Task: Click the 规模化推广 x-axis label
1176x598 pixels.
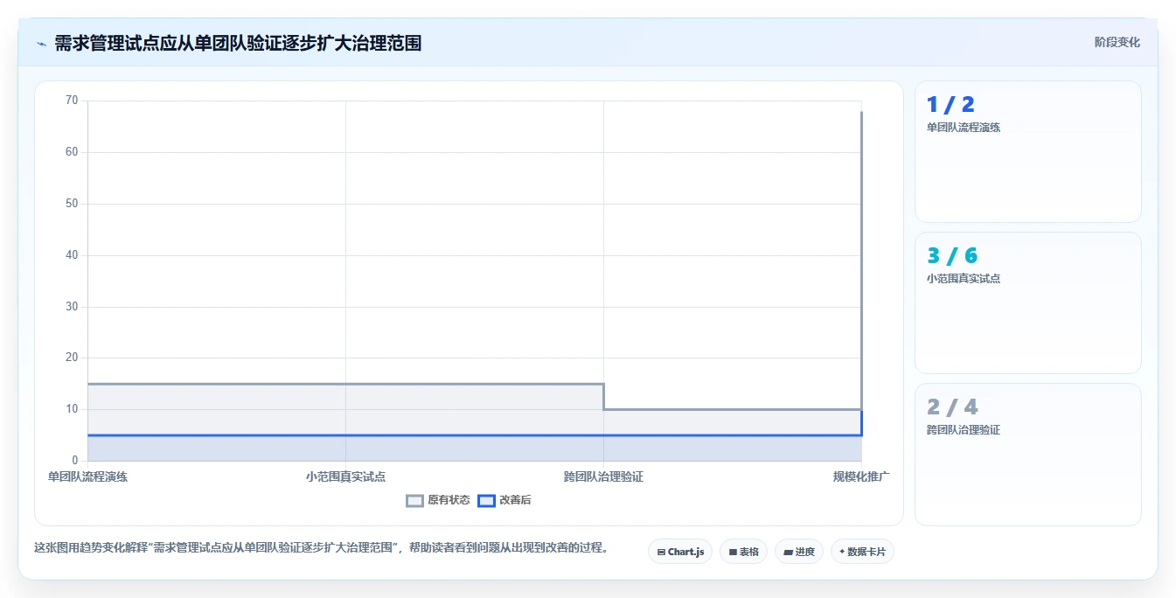Action: click(861, 476)
